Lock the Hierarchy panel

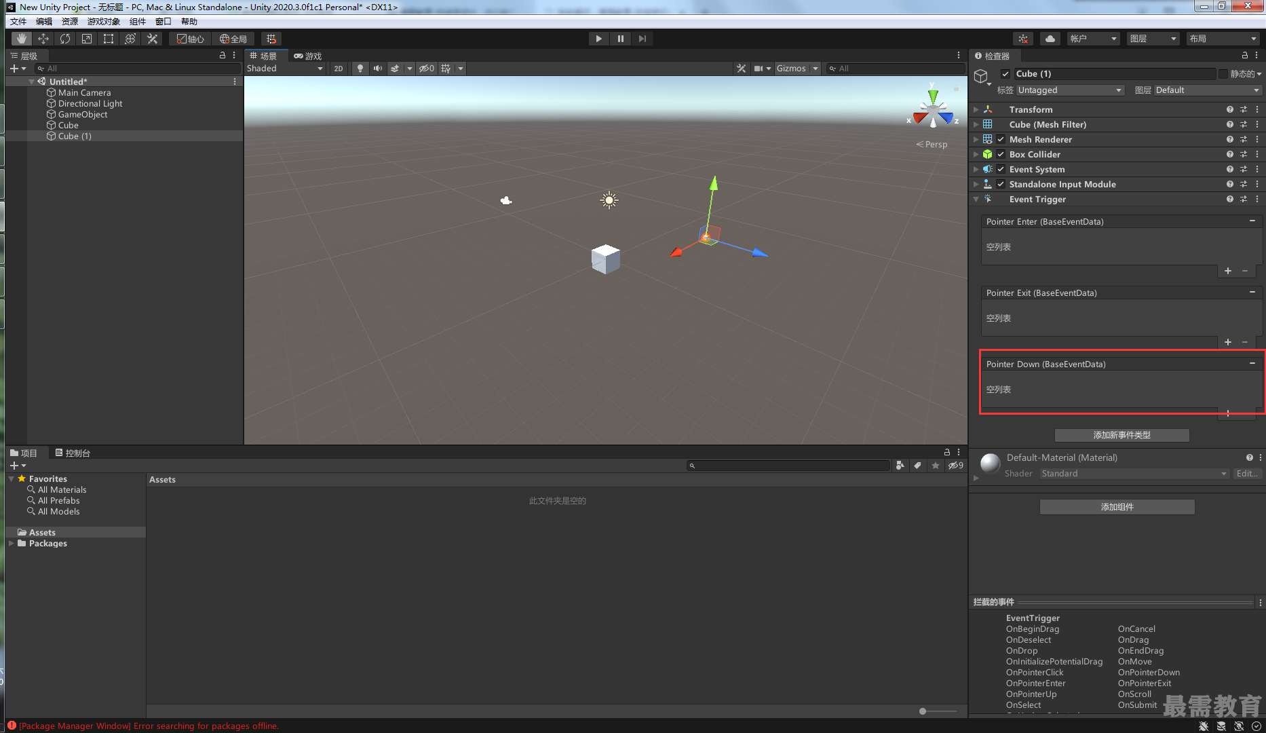[222, 56]
